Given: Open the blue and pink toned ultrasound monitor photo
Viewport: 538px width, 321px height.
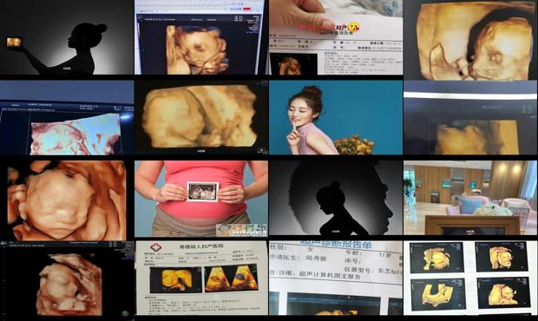Looking at the screenshot, I should coord(67,118).
